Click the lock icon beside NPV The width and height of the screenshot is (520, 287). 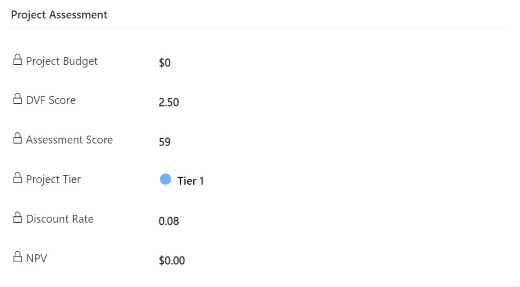[18, 257]
